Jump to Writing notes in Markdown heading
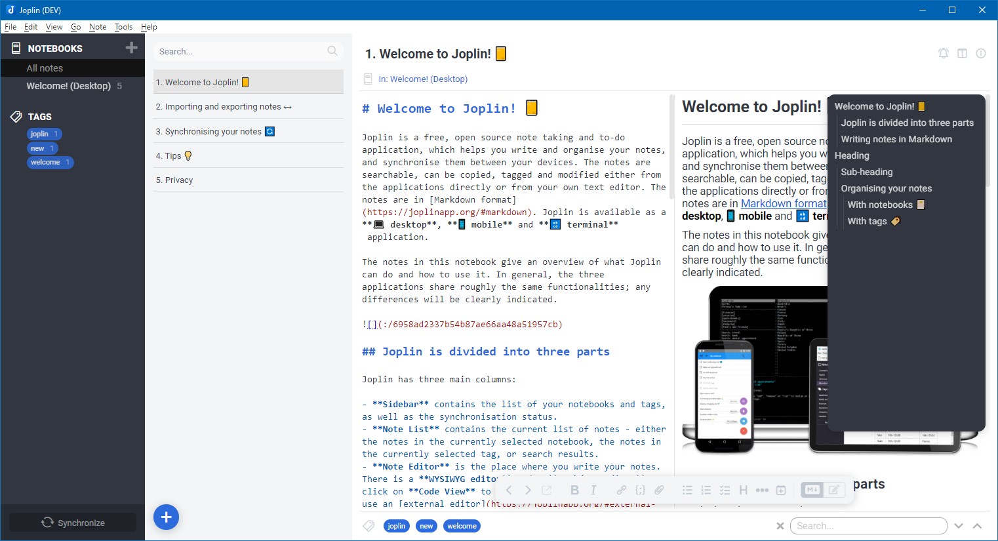Viewport: 998px width, 541px height. click(896, 139)
